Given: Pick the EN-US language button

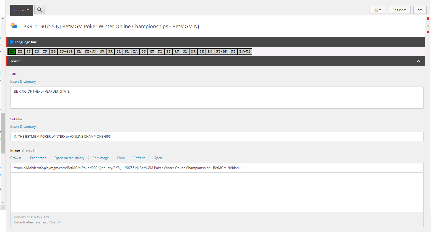Looking at the screenshot, I should [x=245, y=51].
